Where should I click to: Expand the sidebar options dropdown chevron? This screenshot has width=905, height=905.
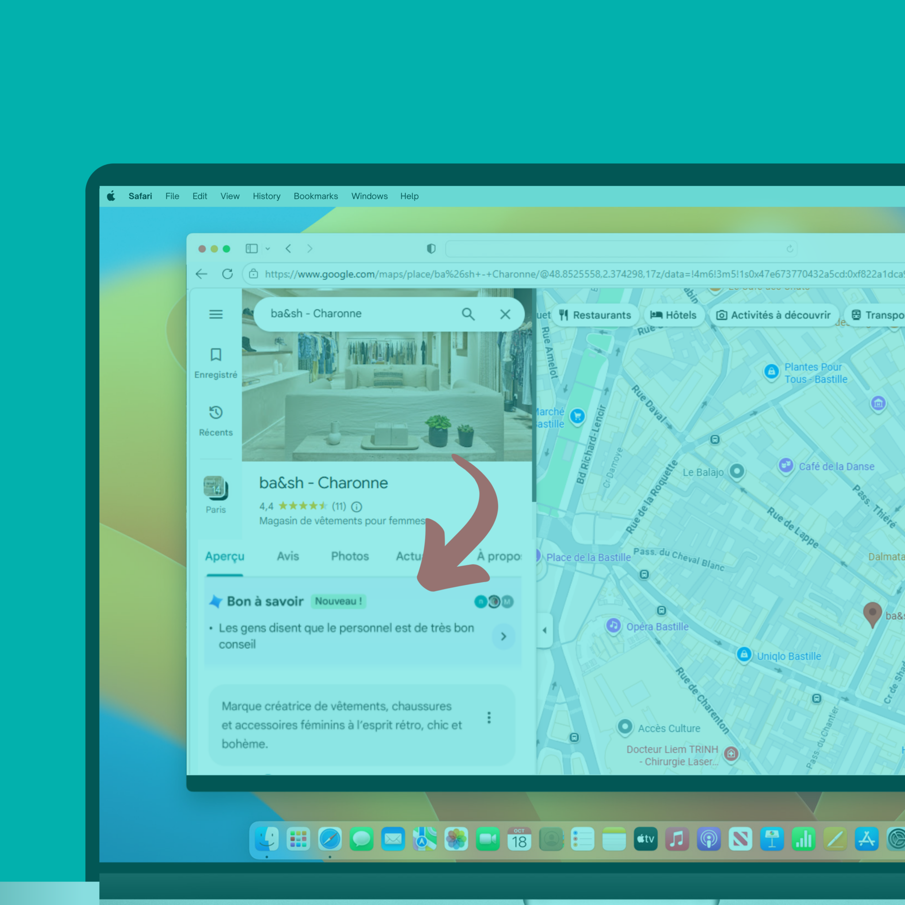click(x=268, y=249)
